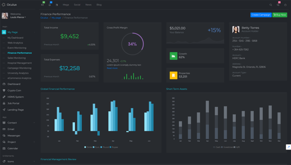This screenshot has height=165, width=291.
Task: Toggle Doller series in chart legend
Action: pos(88,147)
